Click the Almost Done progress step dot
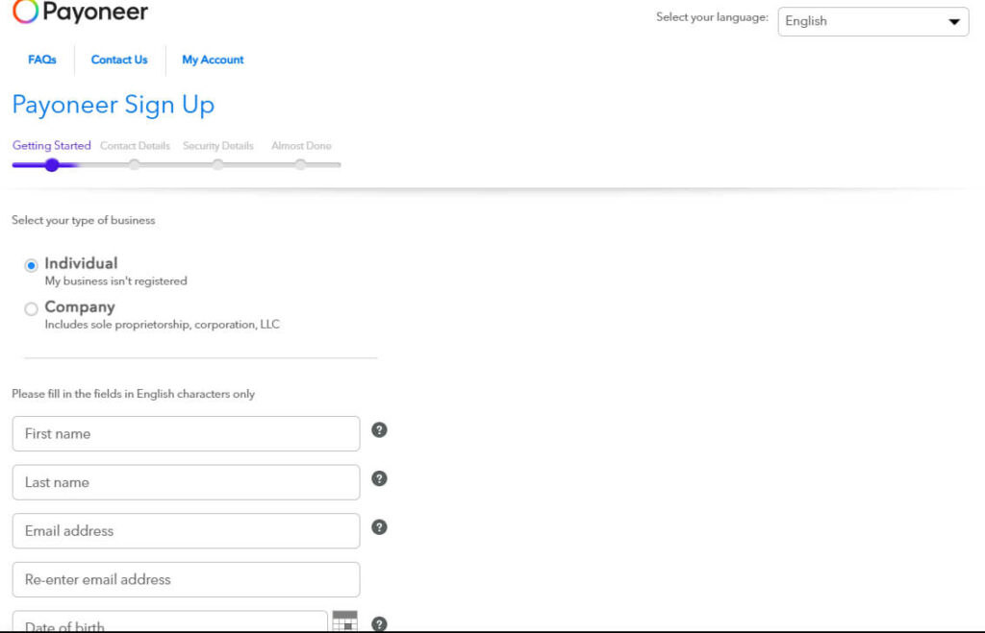The height and width of the screenshot is (633, 985). coord(301,165)
